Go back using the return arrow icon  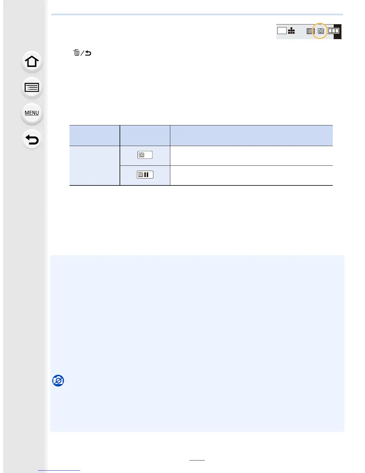tap(32, 139)
